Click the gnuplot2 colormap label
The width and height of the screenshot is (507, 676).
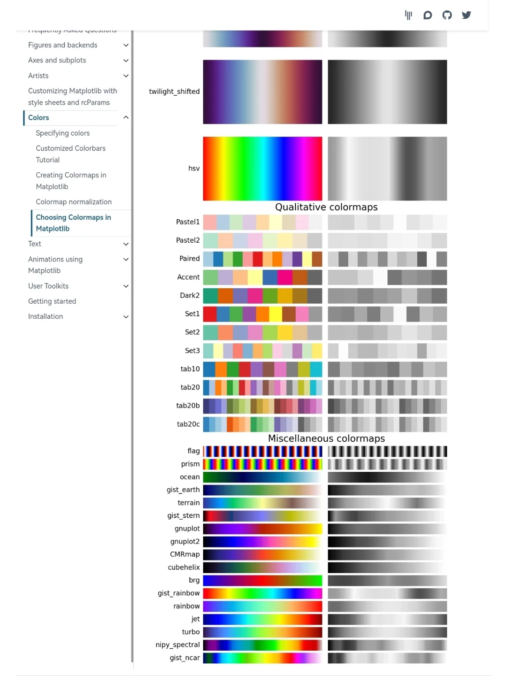184,542
